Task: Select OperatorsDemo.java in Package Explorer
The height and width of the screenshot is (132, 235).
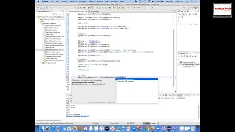Action: 53,52
